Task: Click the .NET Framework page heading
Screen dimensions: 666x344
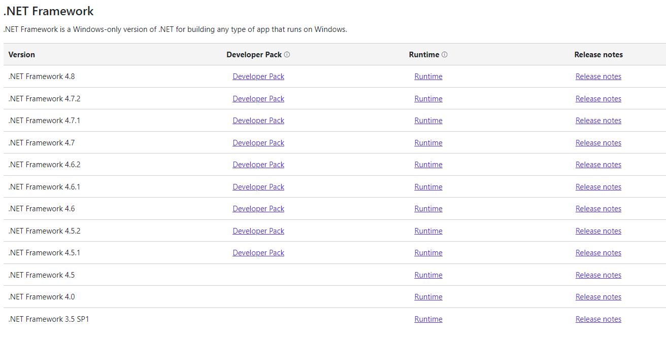Action: pos(49,11)
